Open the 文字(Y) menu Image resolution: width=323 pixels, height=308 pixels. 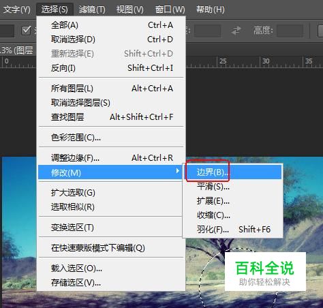[x=16, y=10]
